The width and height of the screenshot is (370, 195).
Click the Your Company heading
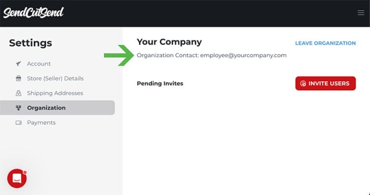[x=169, y=42]
